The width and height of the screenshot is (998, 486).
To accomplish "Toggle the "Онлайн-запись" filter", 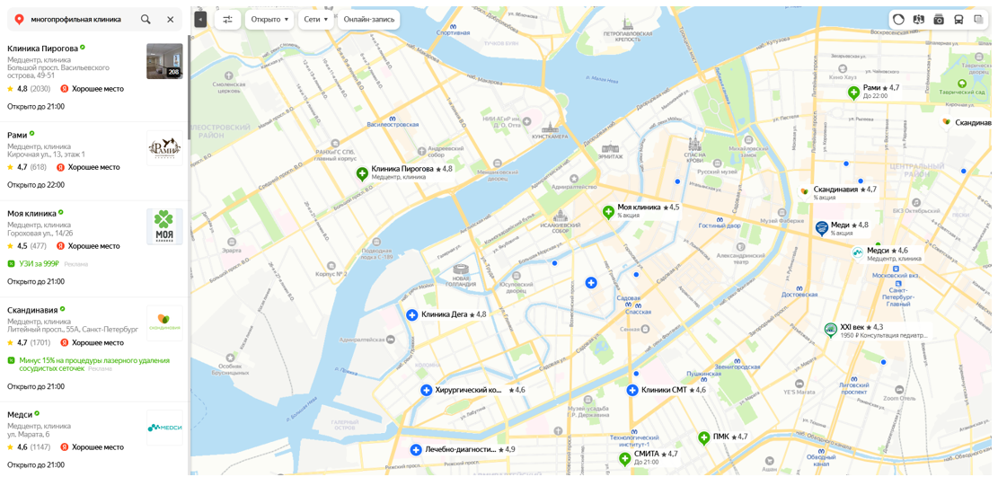I will click(369, 20).
